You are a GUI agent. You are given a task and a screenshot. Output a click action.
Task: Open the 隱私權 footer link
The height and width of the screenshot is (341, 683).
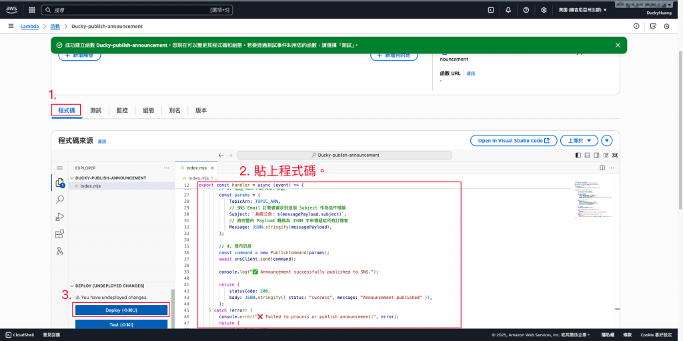pyautogui.click(x=608, y=335)
